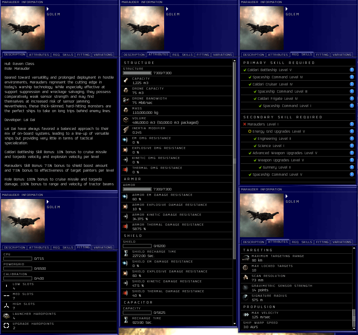
Task: Open info icon for Weapon Upgrades Level V
Action: pyautogui.click(x=352, y=160)
